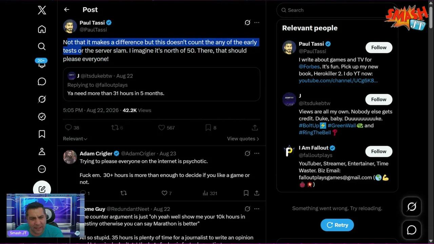
Task: Open notifications bell with 20+ badge
Action: pos(41,63)
